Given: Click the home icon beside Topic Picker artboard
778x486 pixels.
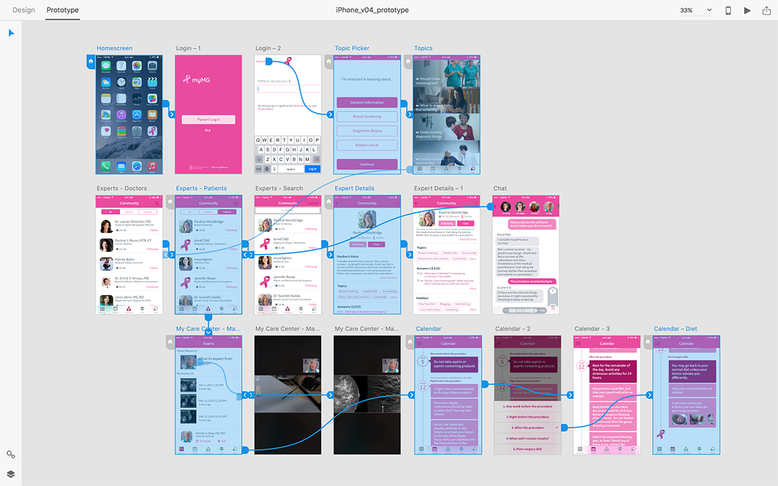Looking at the screenshot, I should tap(329, 62).
